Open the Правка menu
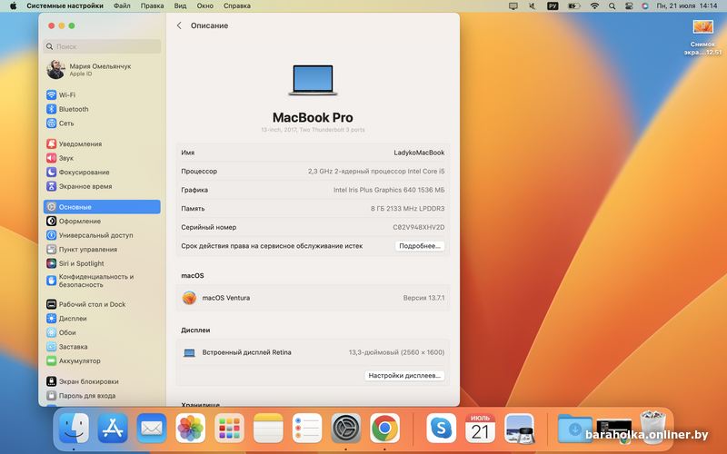This screenshot has height=454, width=727. [152, 6]
